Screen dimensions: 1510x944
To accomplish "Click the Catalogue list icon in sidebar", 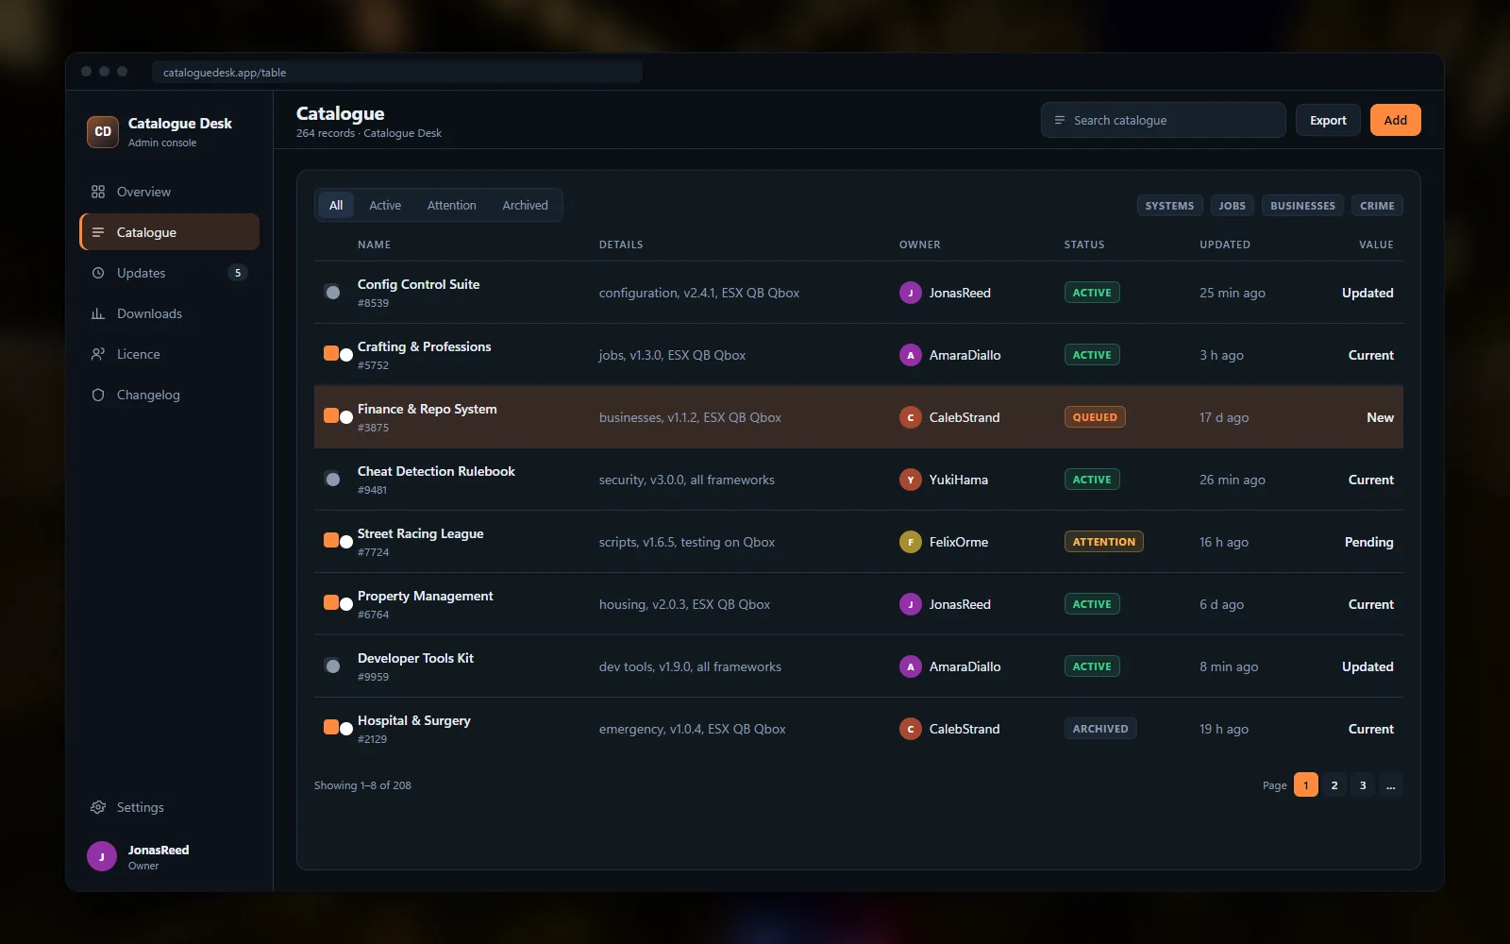I will click(98, 232).
